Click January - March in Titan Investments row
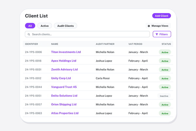 click(138, 52)
